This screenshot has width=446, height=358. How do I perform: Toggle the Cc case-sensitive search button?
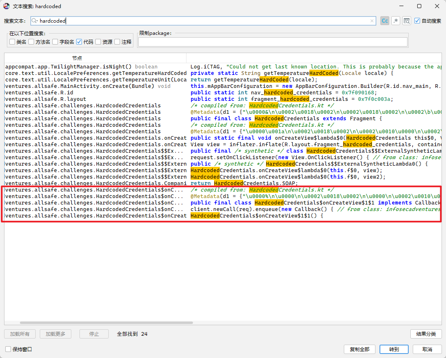[x=384, y=21]
